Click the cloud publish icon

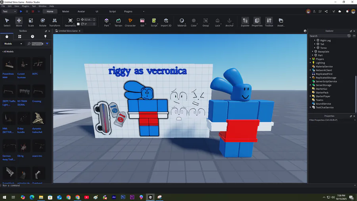coord(340,12)
